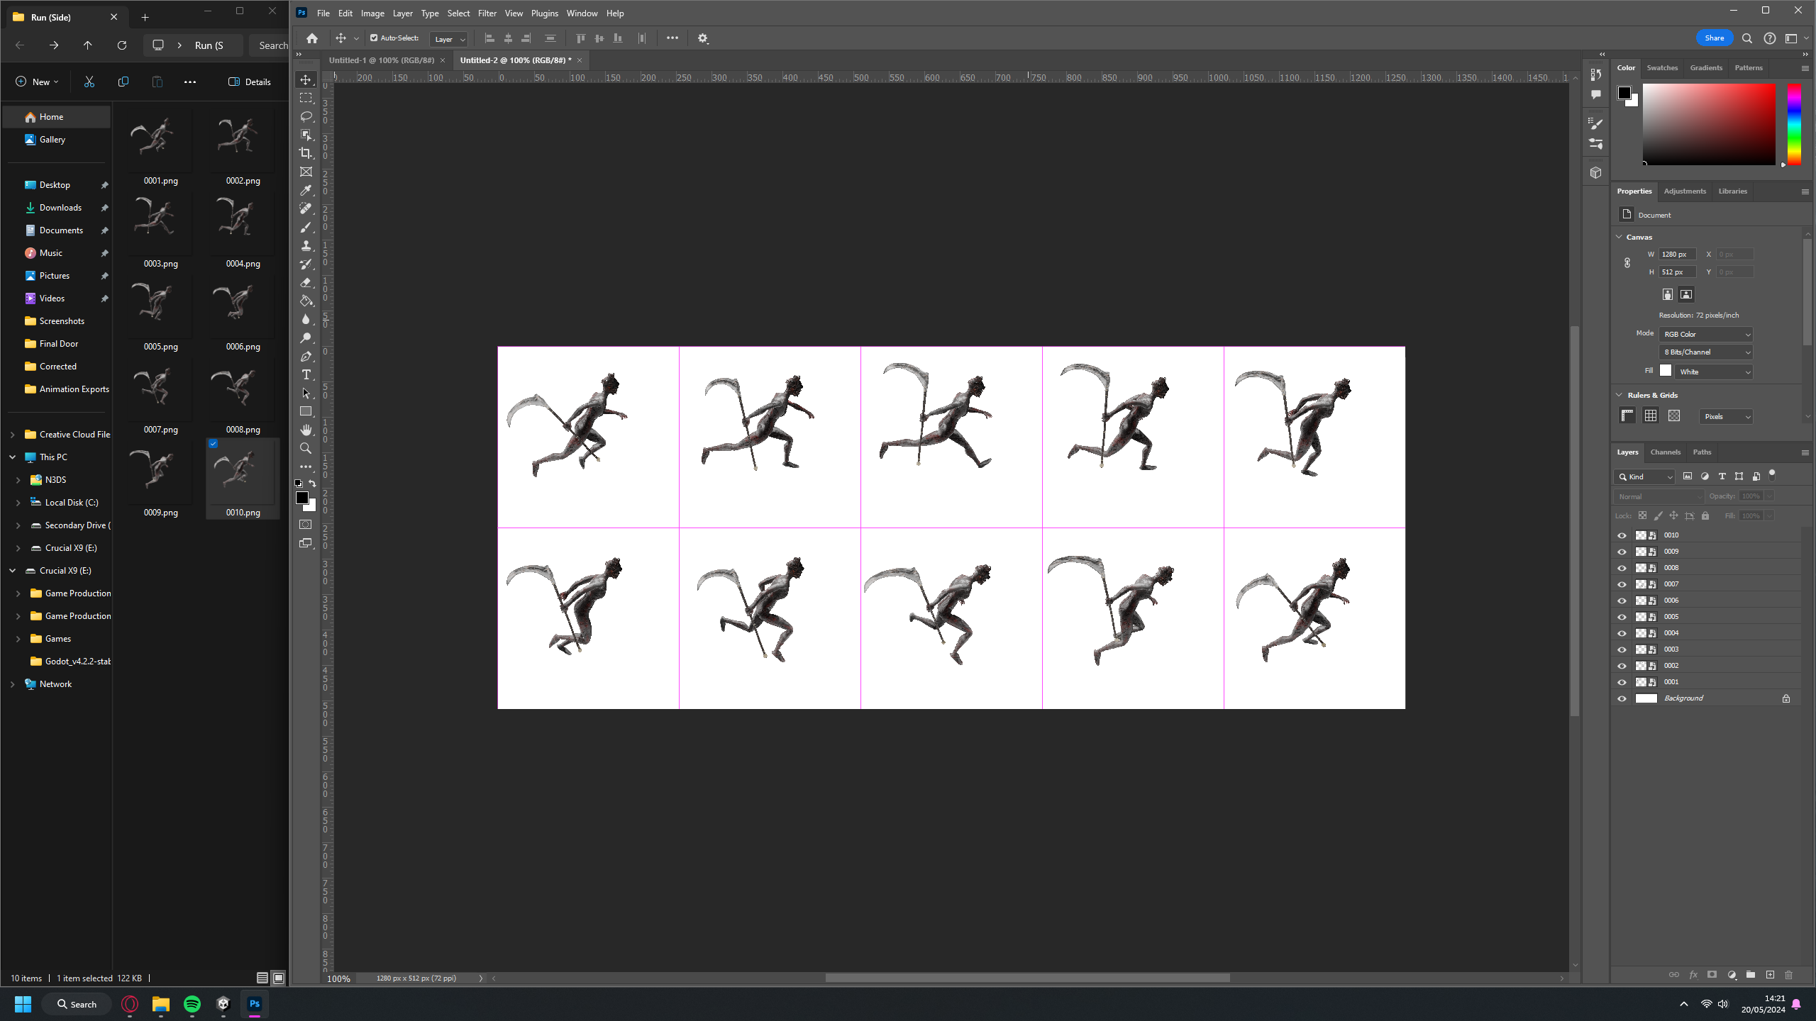Click the Details button in Explorer
This screenshot has height=1021, width=1816.
(x=250, y=82)
